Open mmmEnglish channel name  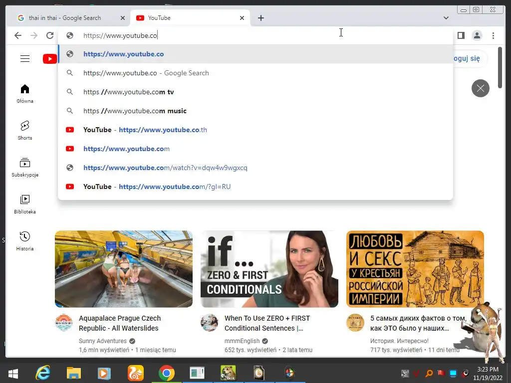(x=242, y=341)
